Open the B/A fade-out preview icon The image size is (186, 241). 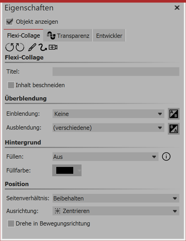tap(174, 128)
